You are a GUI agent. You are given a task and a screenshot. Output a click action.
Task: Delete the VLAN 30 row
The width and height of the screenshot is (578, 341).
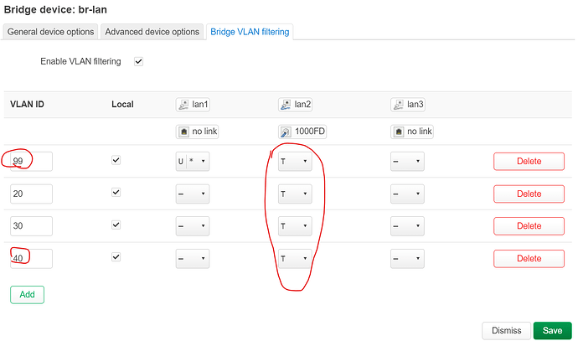tap(529, 226)
